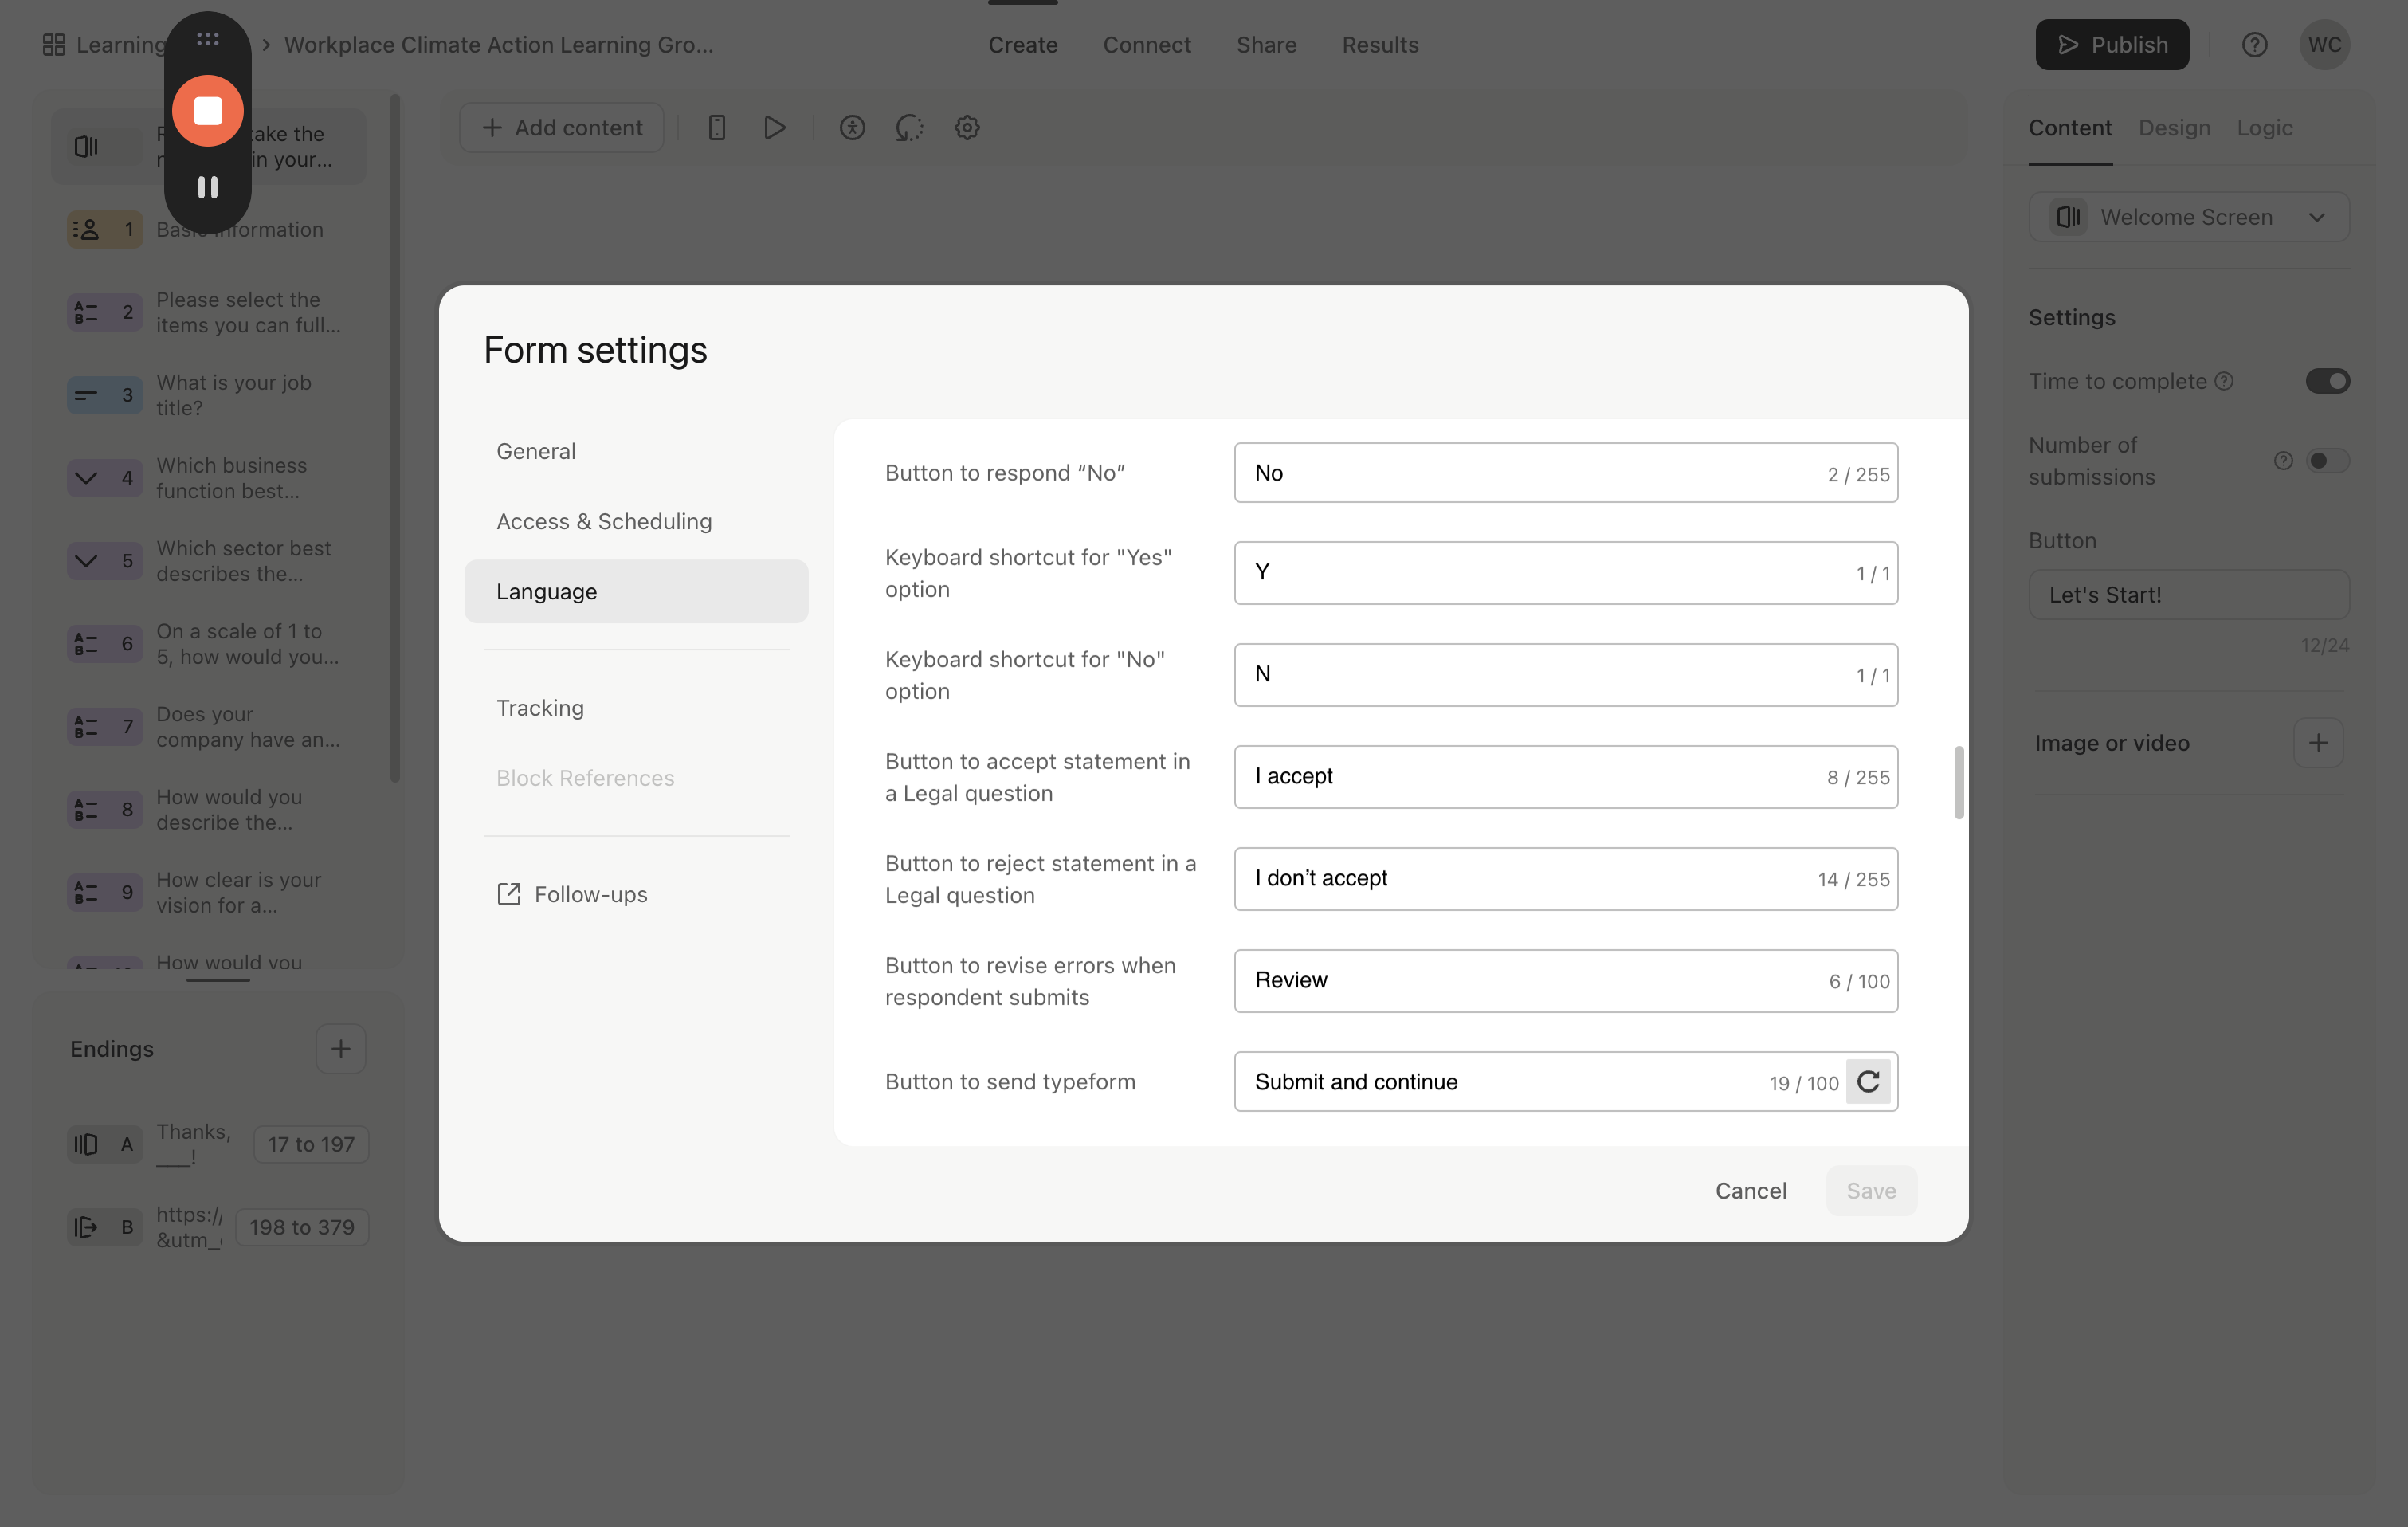Switch to the Design panel tab
Screen dimensions: 2408x1527
(2174, 128)
